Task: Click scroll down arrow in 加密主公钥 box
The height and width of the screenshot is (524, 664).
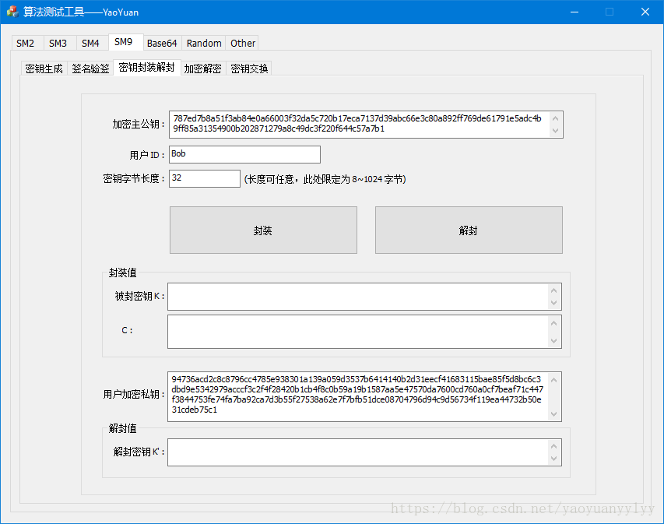Action: [556, 131]
